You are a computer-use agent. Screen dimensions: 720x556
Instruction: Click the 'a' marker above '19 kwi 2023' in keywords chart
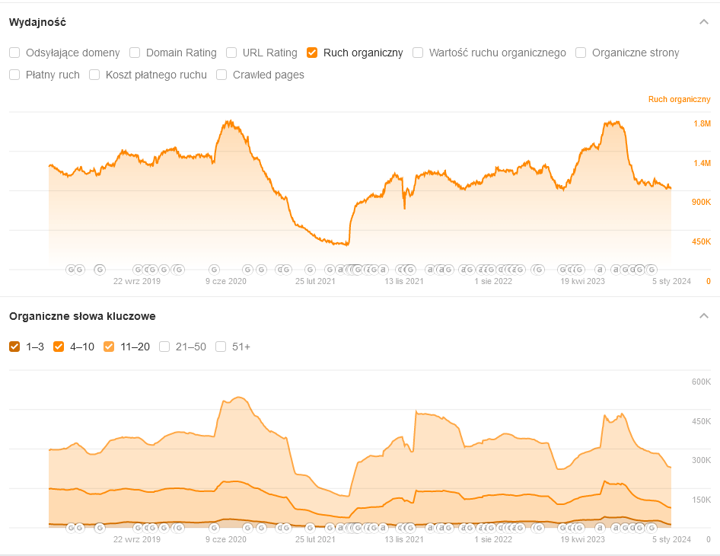(x=600, y=527)
